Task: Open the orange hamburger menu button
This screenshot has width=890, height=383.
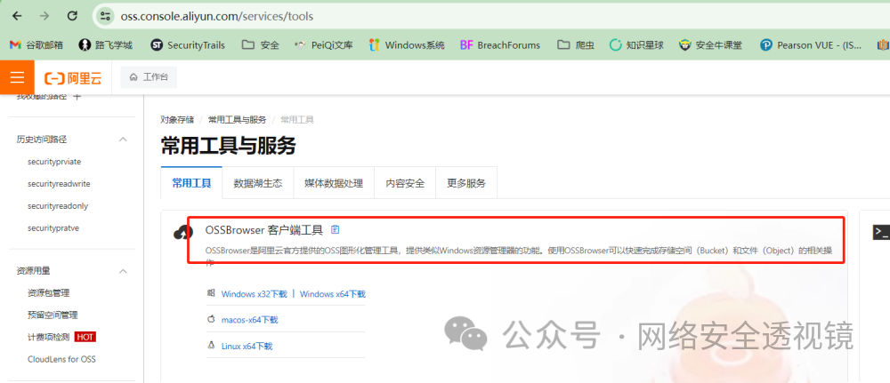Action: click(x=17, y=77)
